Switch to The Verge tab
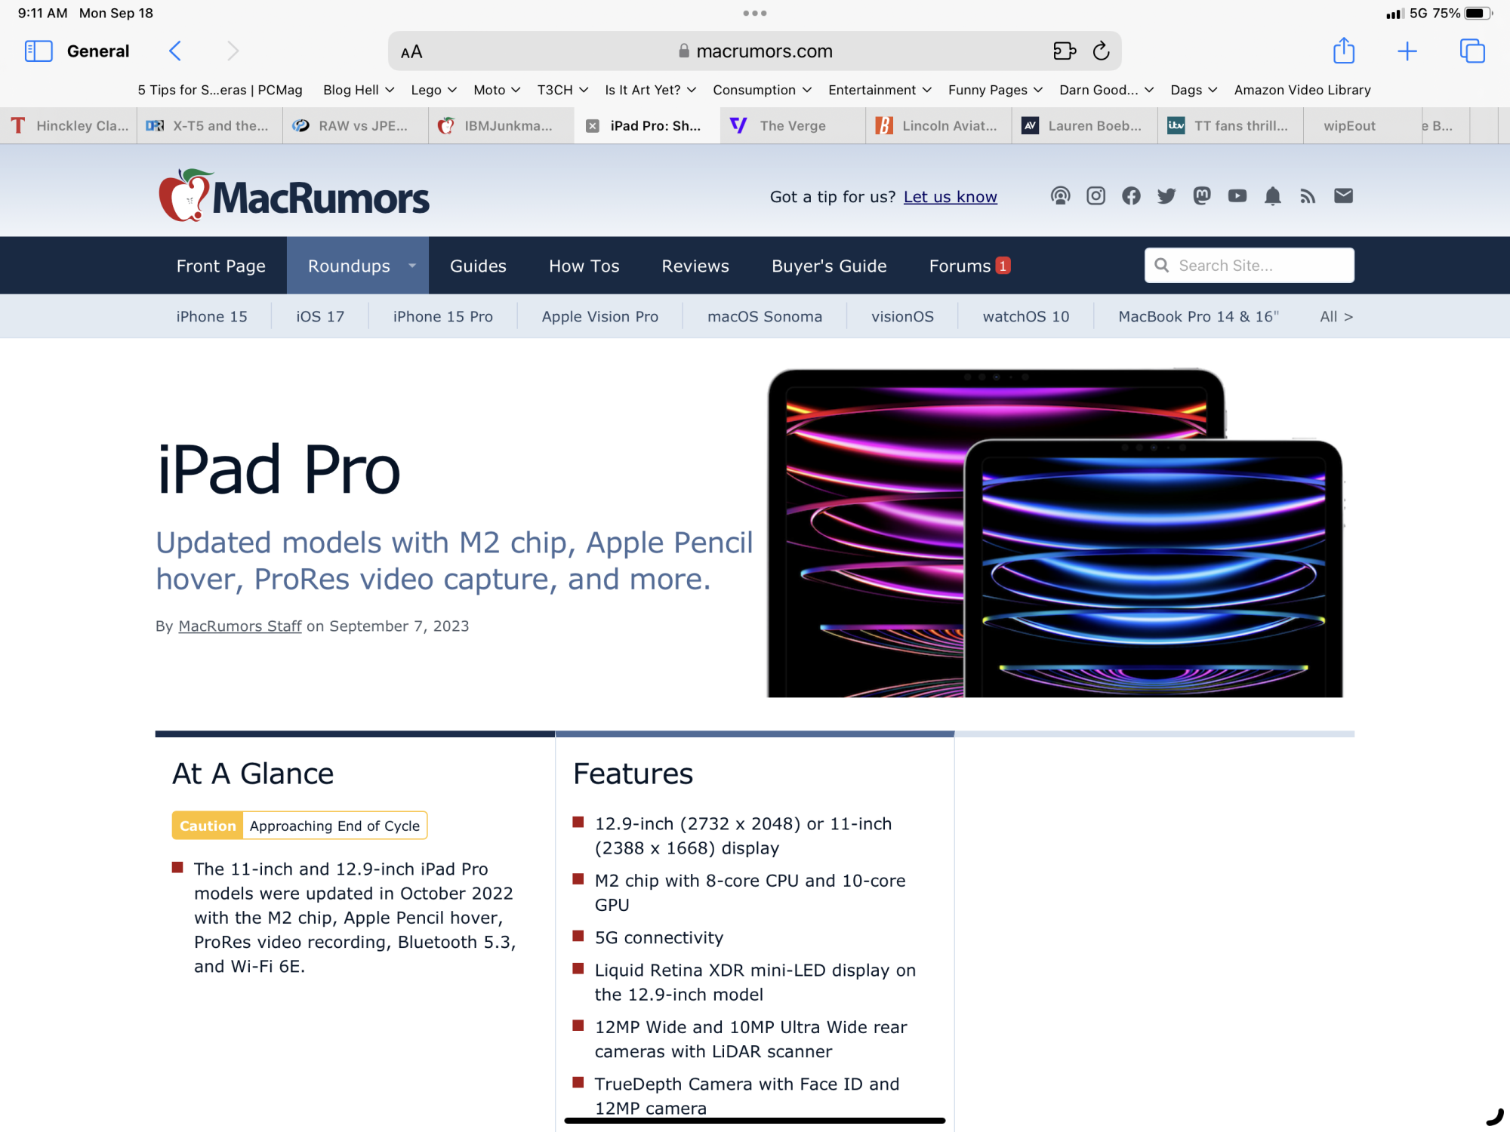This screenshot has height=1132, width=1510. 792,126
